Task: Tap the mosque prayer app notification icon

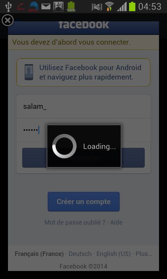Action: pos(58,7)
